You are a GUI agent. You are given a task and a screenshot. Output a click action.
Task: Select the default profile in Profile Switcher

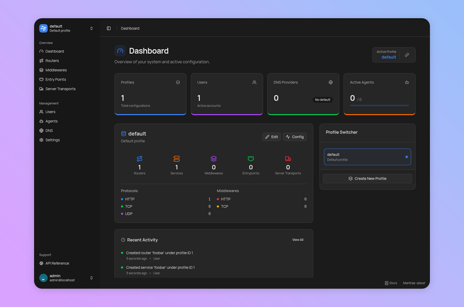point(367,157)
